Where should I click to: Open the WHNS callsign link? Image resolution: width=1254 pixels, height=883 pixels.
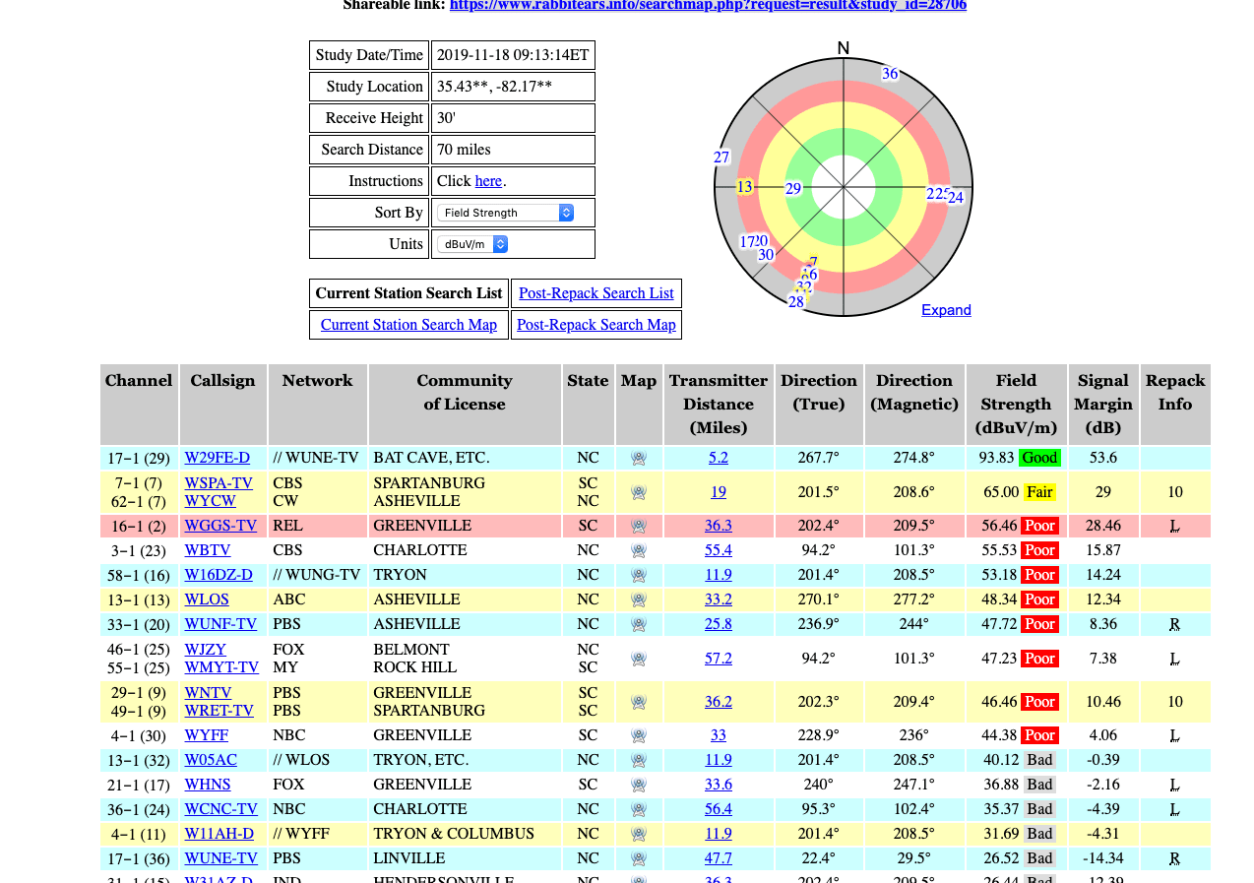click(x=208, y=785)
